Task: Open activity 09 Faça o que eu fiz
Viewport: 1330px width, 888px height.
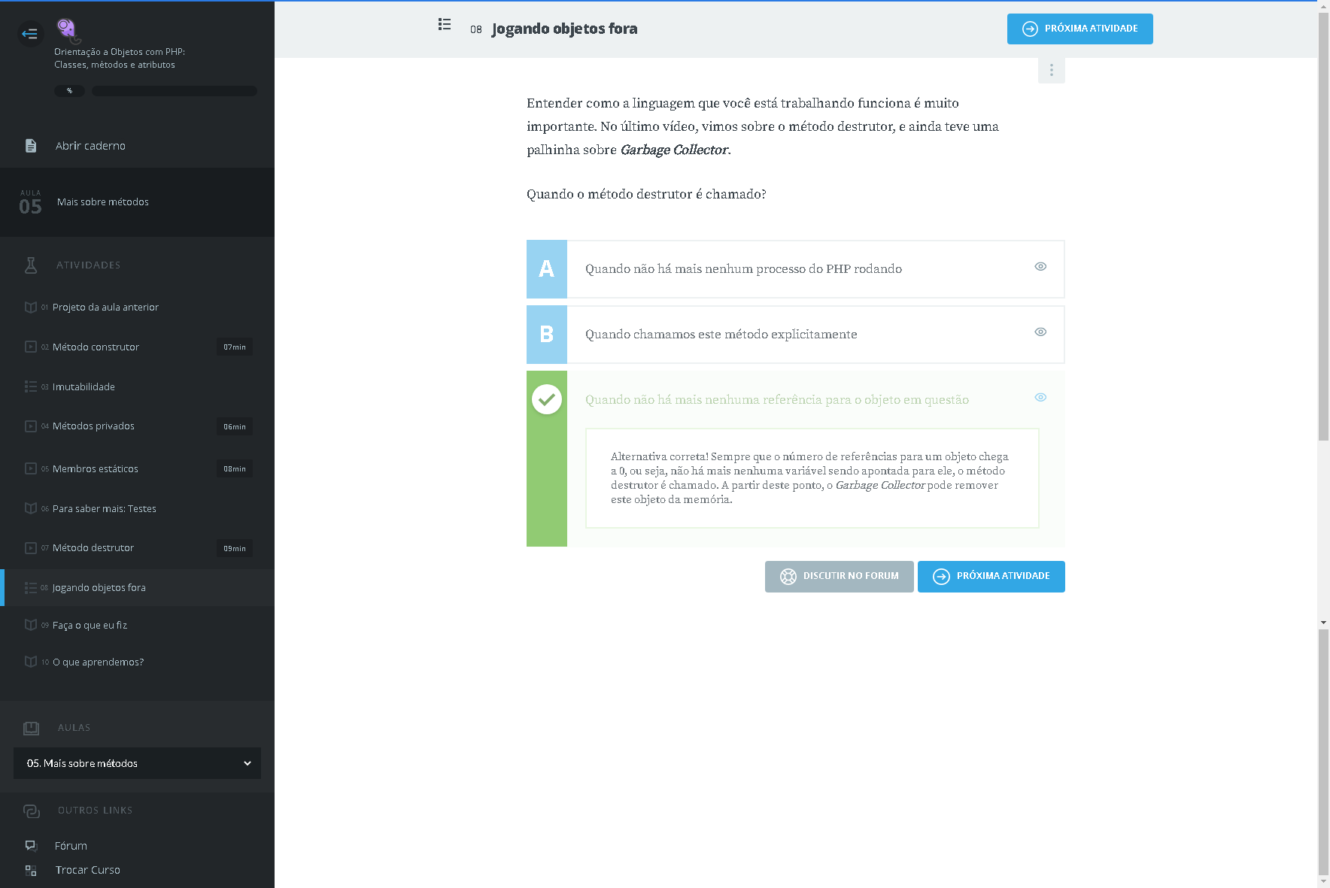Action: pyautogui.click(x=90, y=626)
